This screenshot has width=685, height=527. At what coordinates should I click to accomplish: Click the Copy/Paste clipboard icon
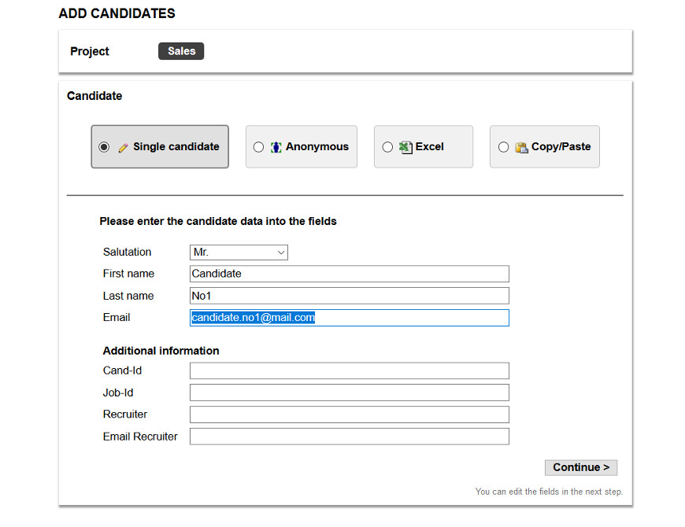click(x=521, y=147)
